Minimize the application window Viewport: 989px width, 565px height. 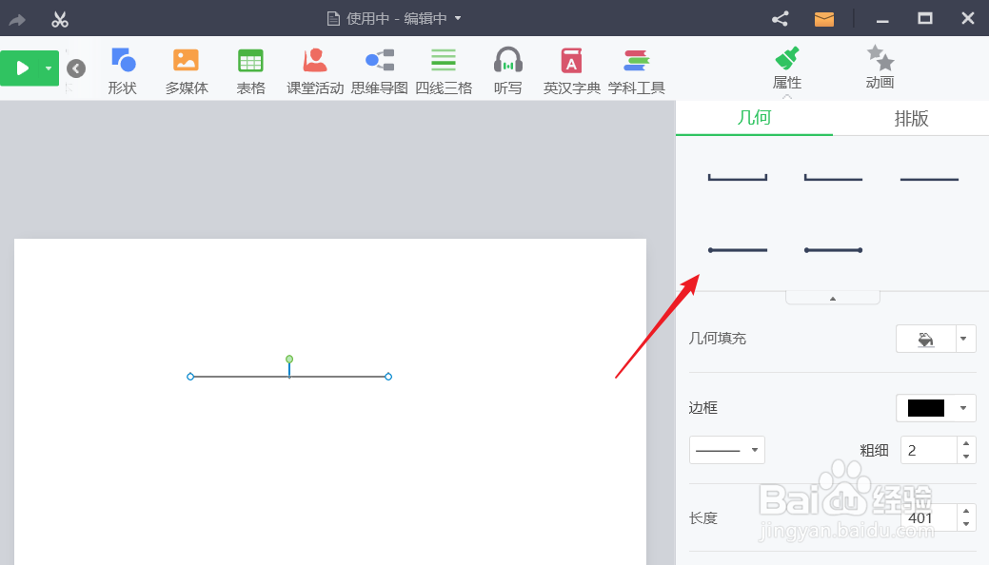click(x=882, y=20)
